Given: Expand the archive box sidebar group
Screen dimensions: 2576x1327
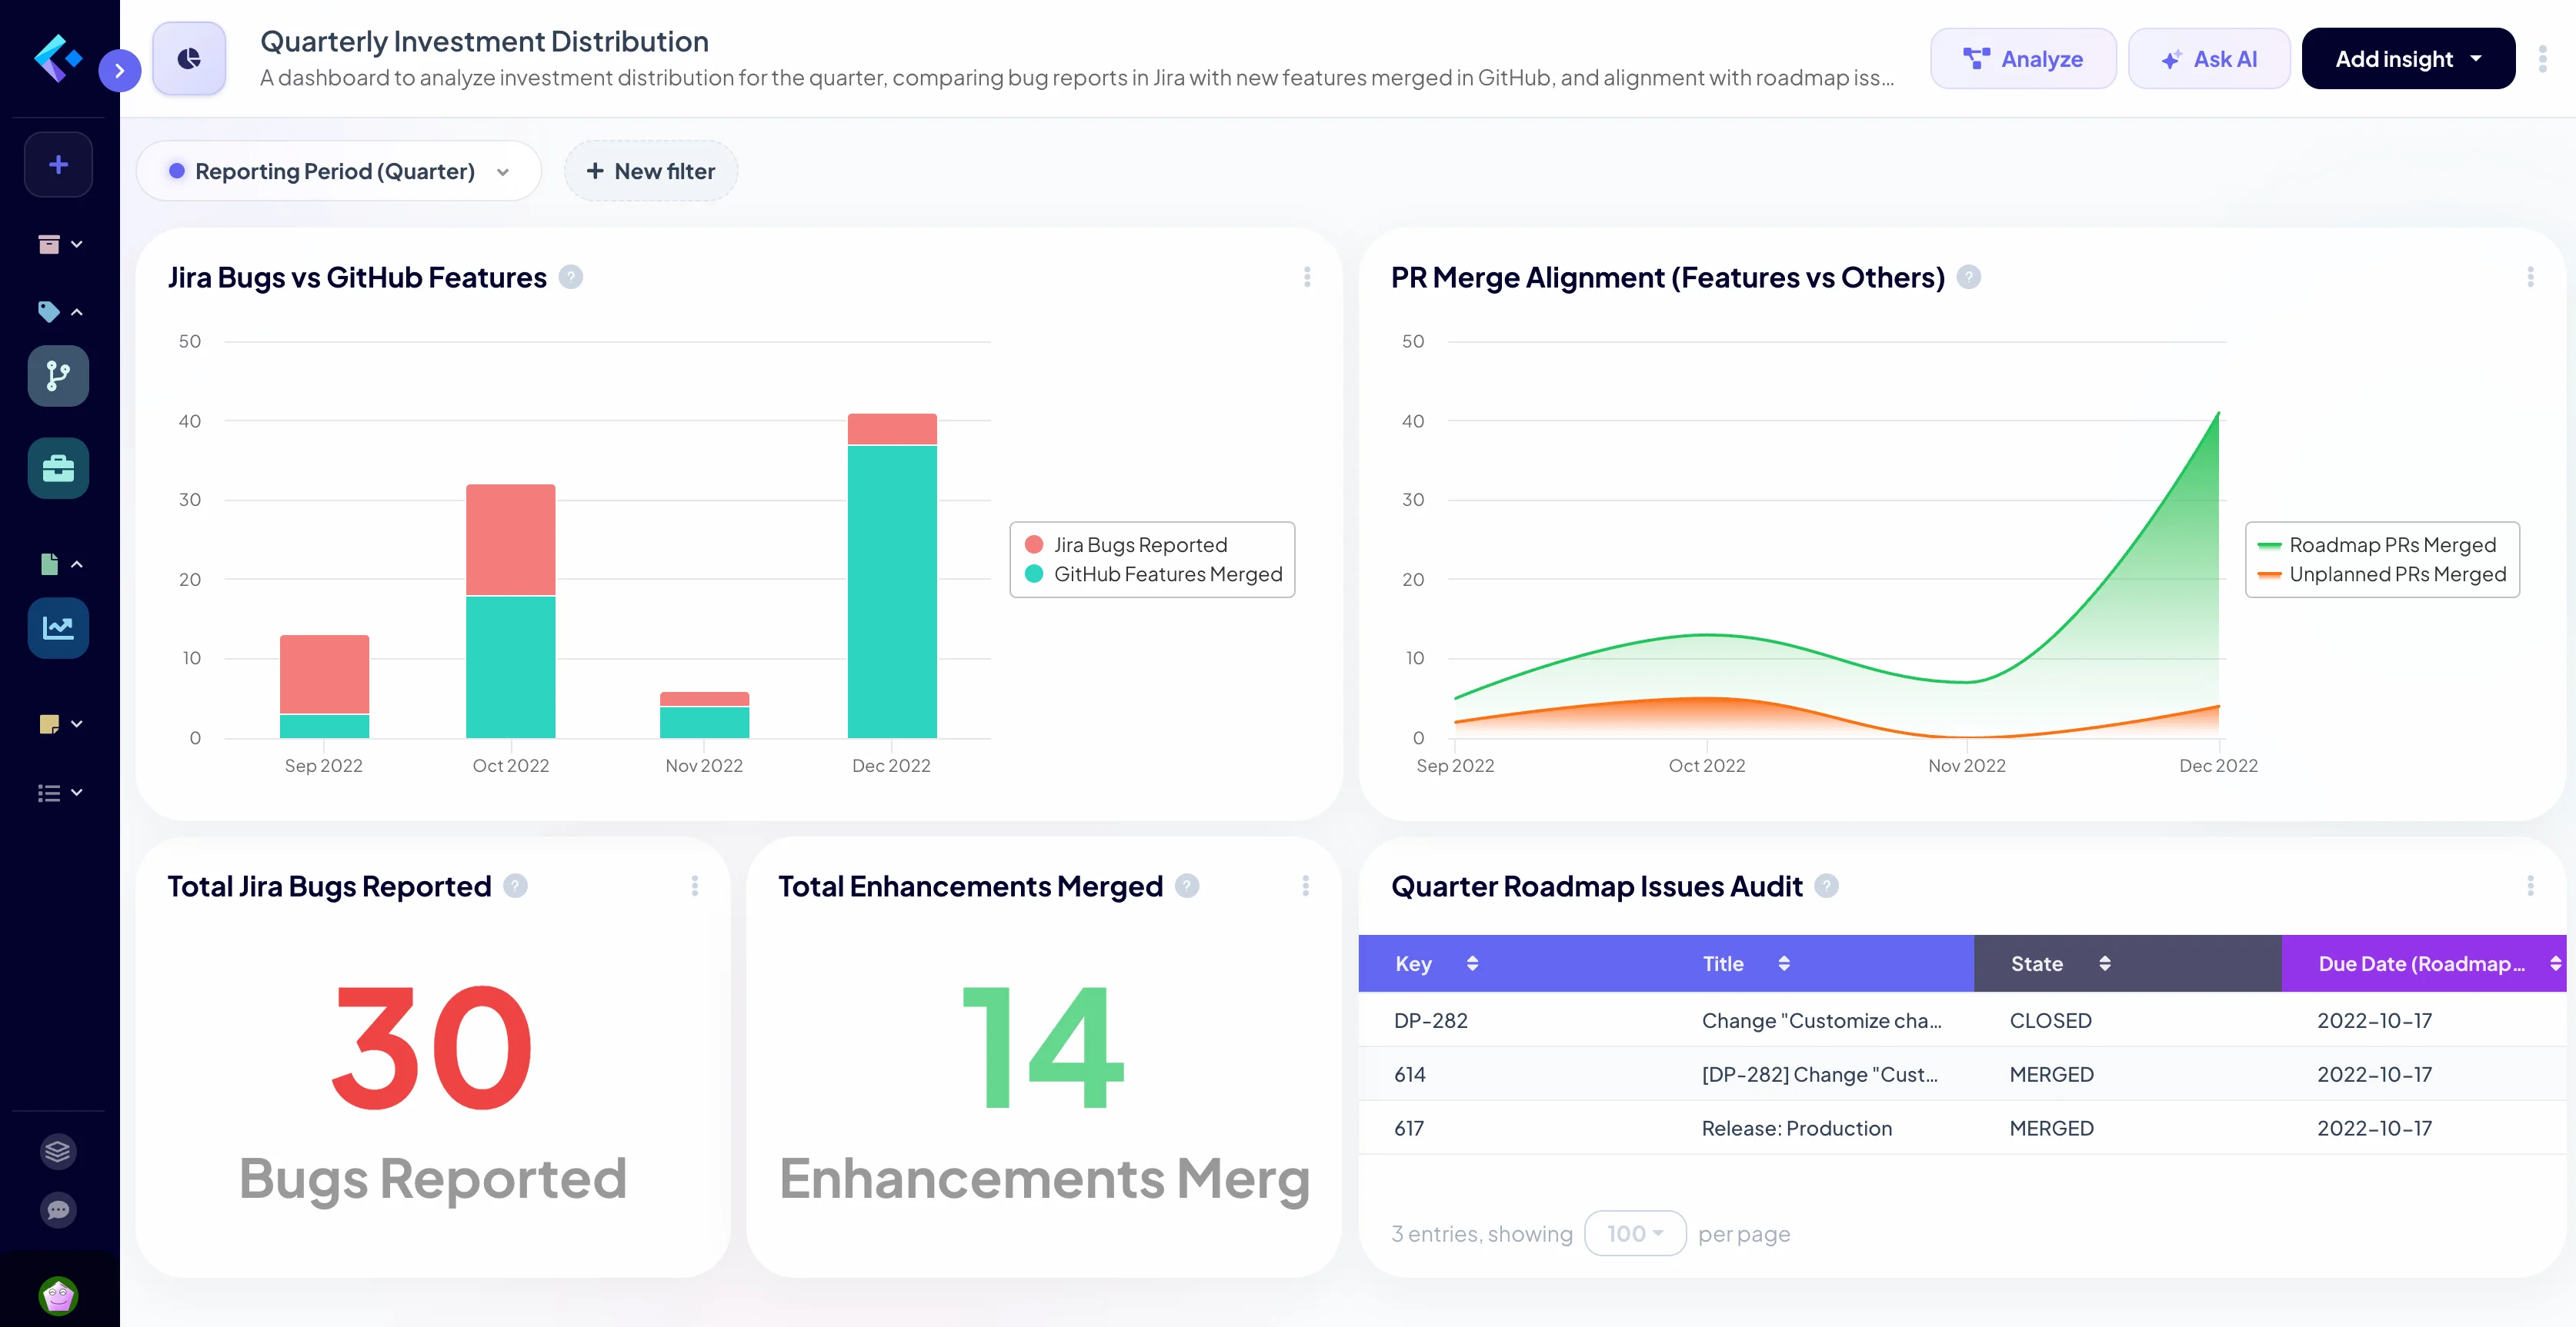Looking at the screenshot, I should point(59,244).
